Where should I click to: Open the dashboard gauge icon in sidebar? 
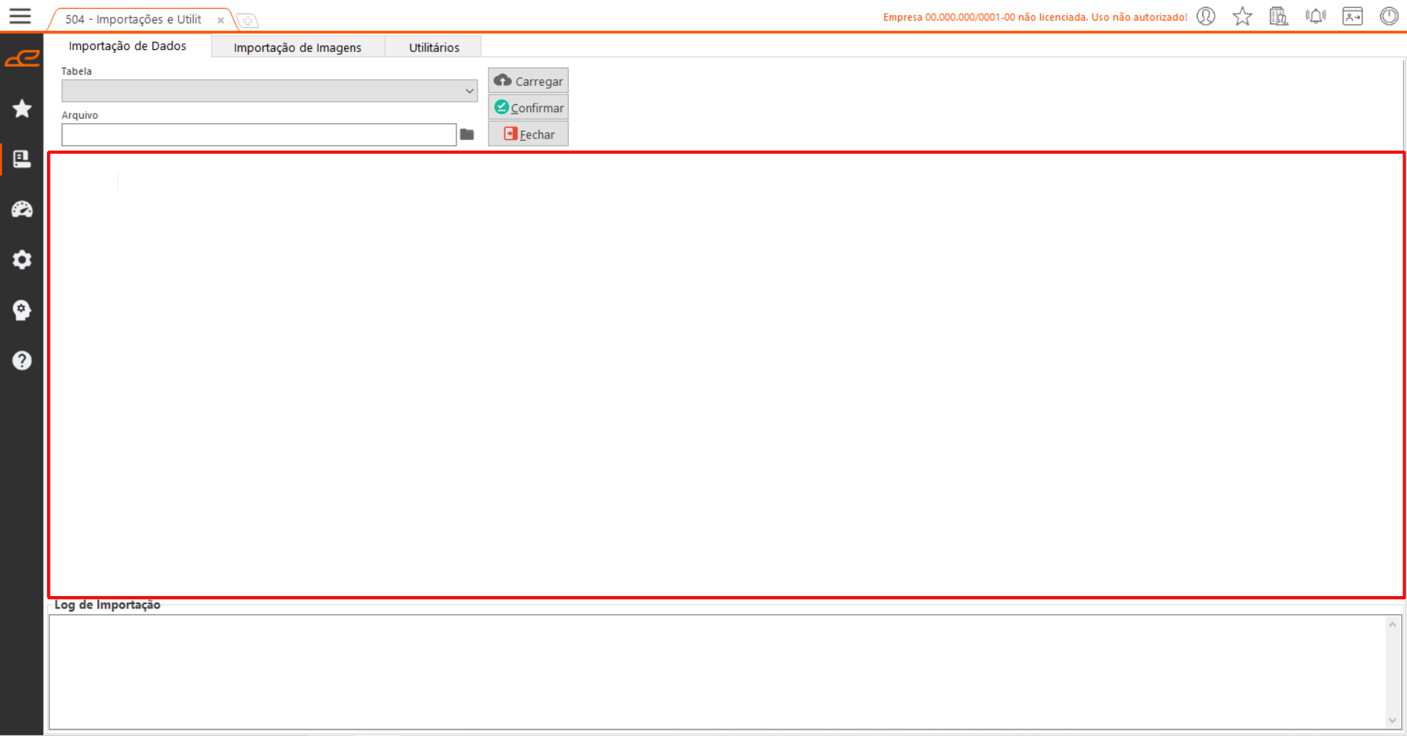(x=22, y=210)
